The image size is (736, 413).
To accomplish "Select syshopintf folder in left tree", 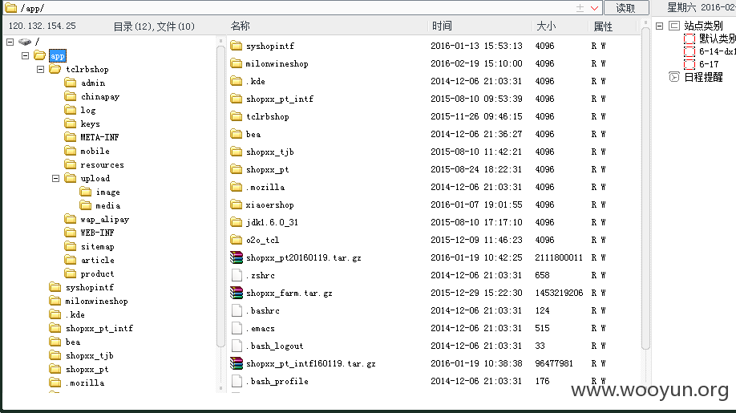I will (89, 287).
